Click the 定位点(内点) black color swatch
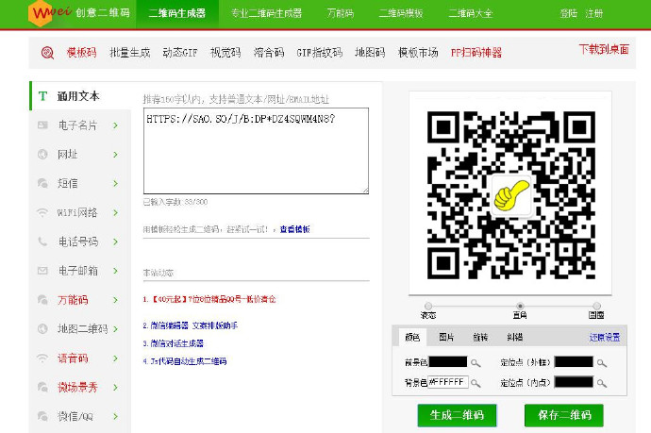The width and height of the screenshot is (651, 433). click(574, 382)
